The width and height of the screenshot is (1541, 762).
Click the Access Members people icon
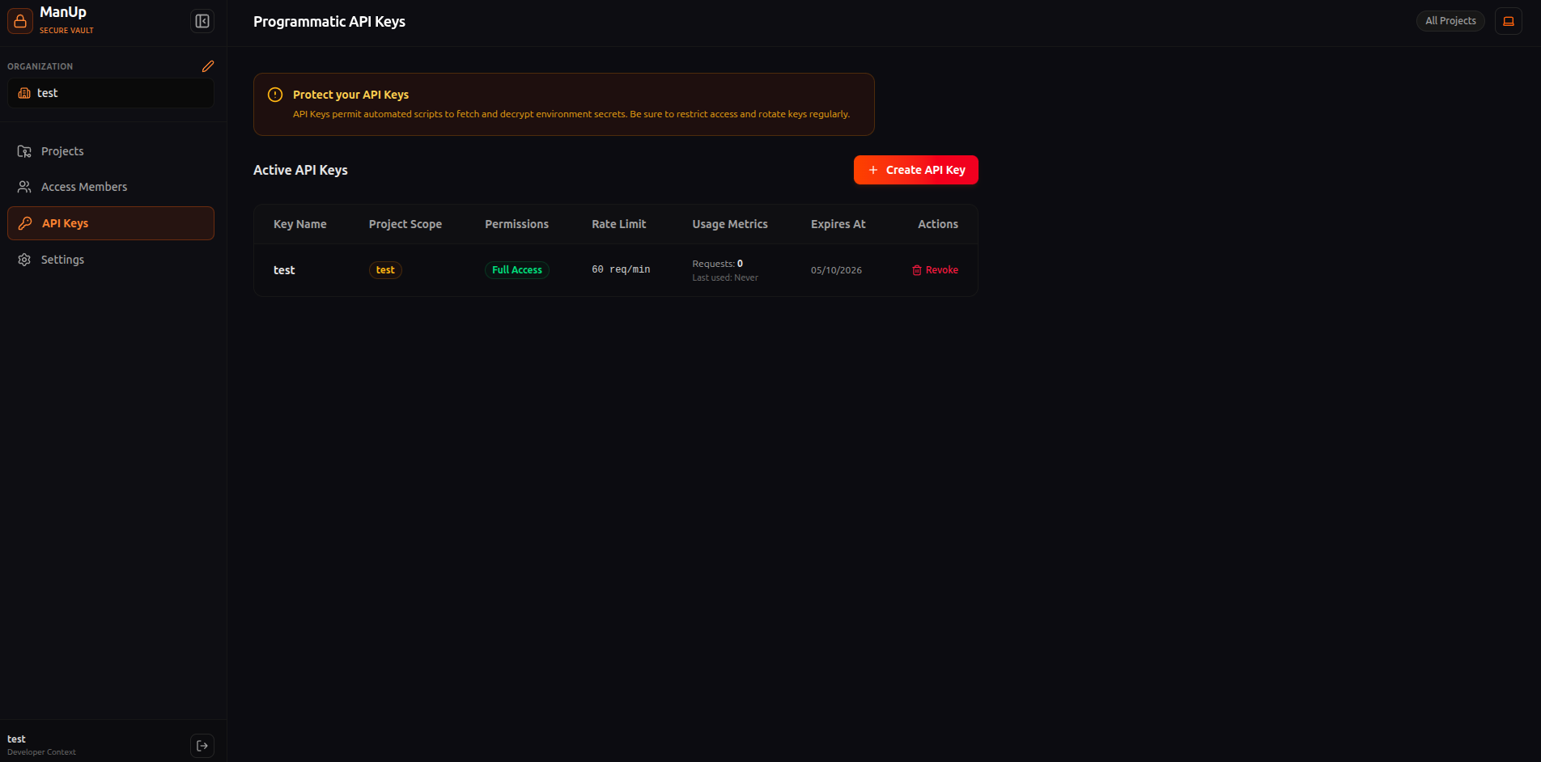24,187
